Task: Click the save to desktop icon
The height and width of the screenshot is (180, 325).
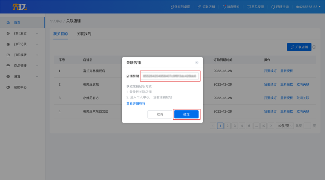Action: coord(172,7)
